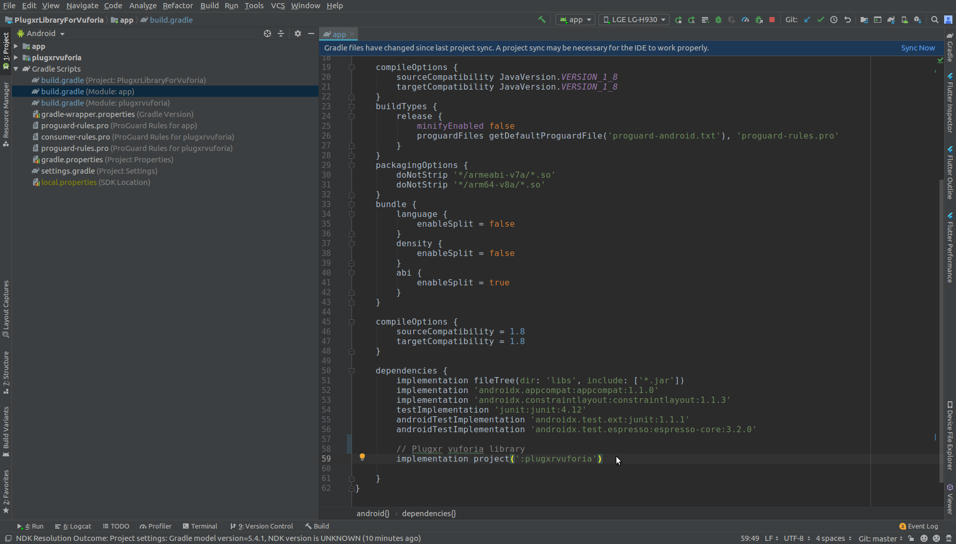Commit changes with Git green checkmark
Image resolution: width=956 pixels, height=544 pixels.
tap(820, 20)
